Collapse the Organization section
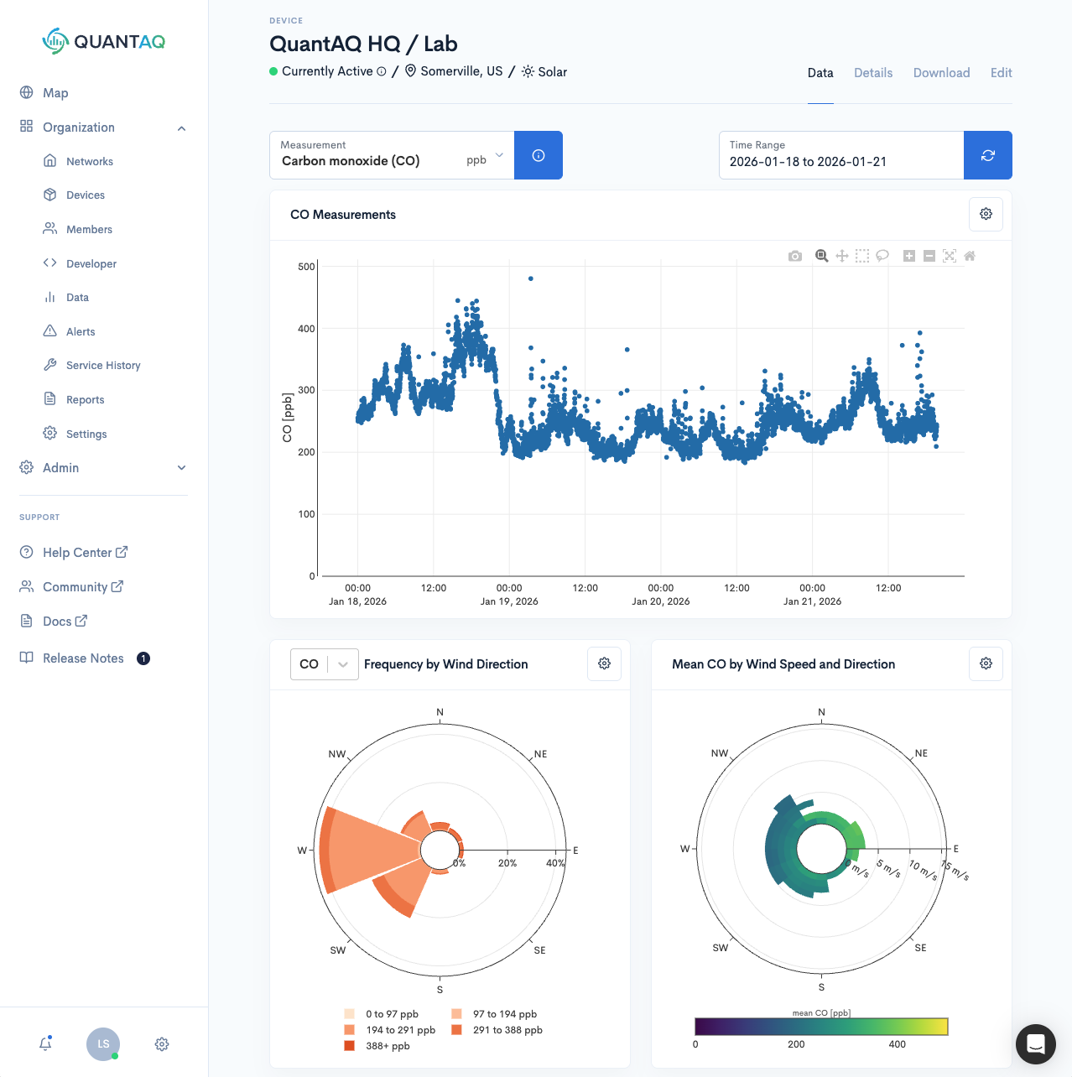 (x=181, y=127)
